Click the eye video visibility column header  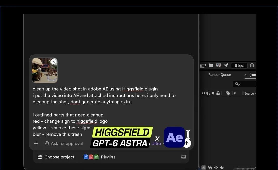(203, 93)
